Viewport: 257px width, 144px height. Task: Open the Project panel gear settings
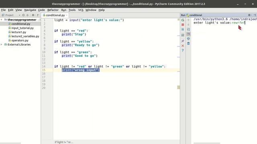pyautogui.click(x=33, y=15)
